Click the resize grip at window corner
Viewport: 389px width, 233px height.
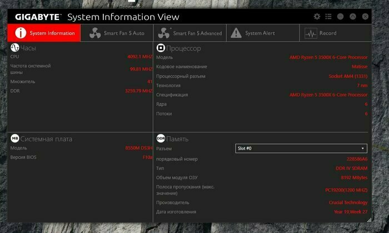click(369, 220)
